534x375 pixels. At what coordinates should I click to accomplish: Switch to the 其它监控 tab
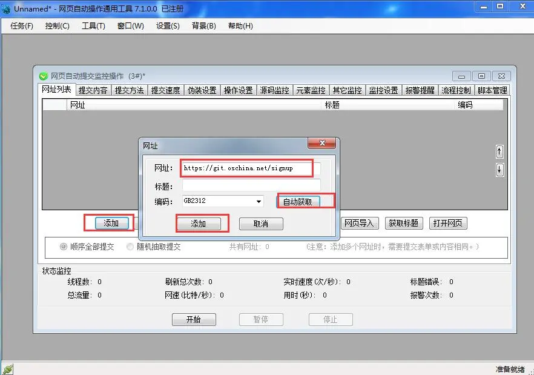(348, 90)
